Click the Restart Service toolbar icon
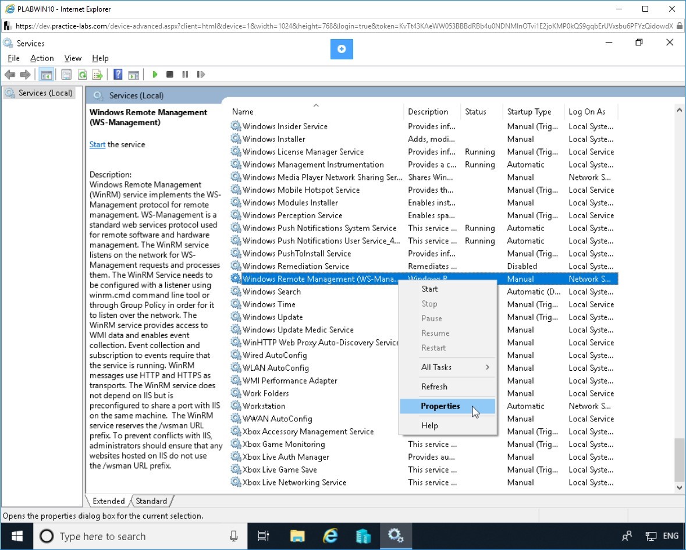 point(201,75)
